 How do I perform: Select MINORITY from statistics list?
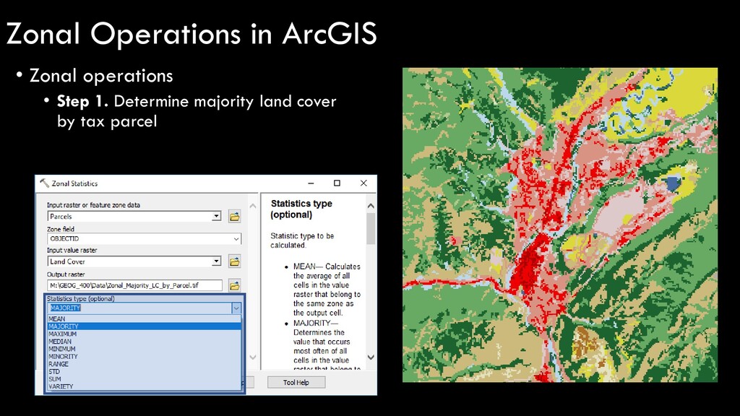pyautogui.click(x=144, y=357)
